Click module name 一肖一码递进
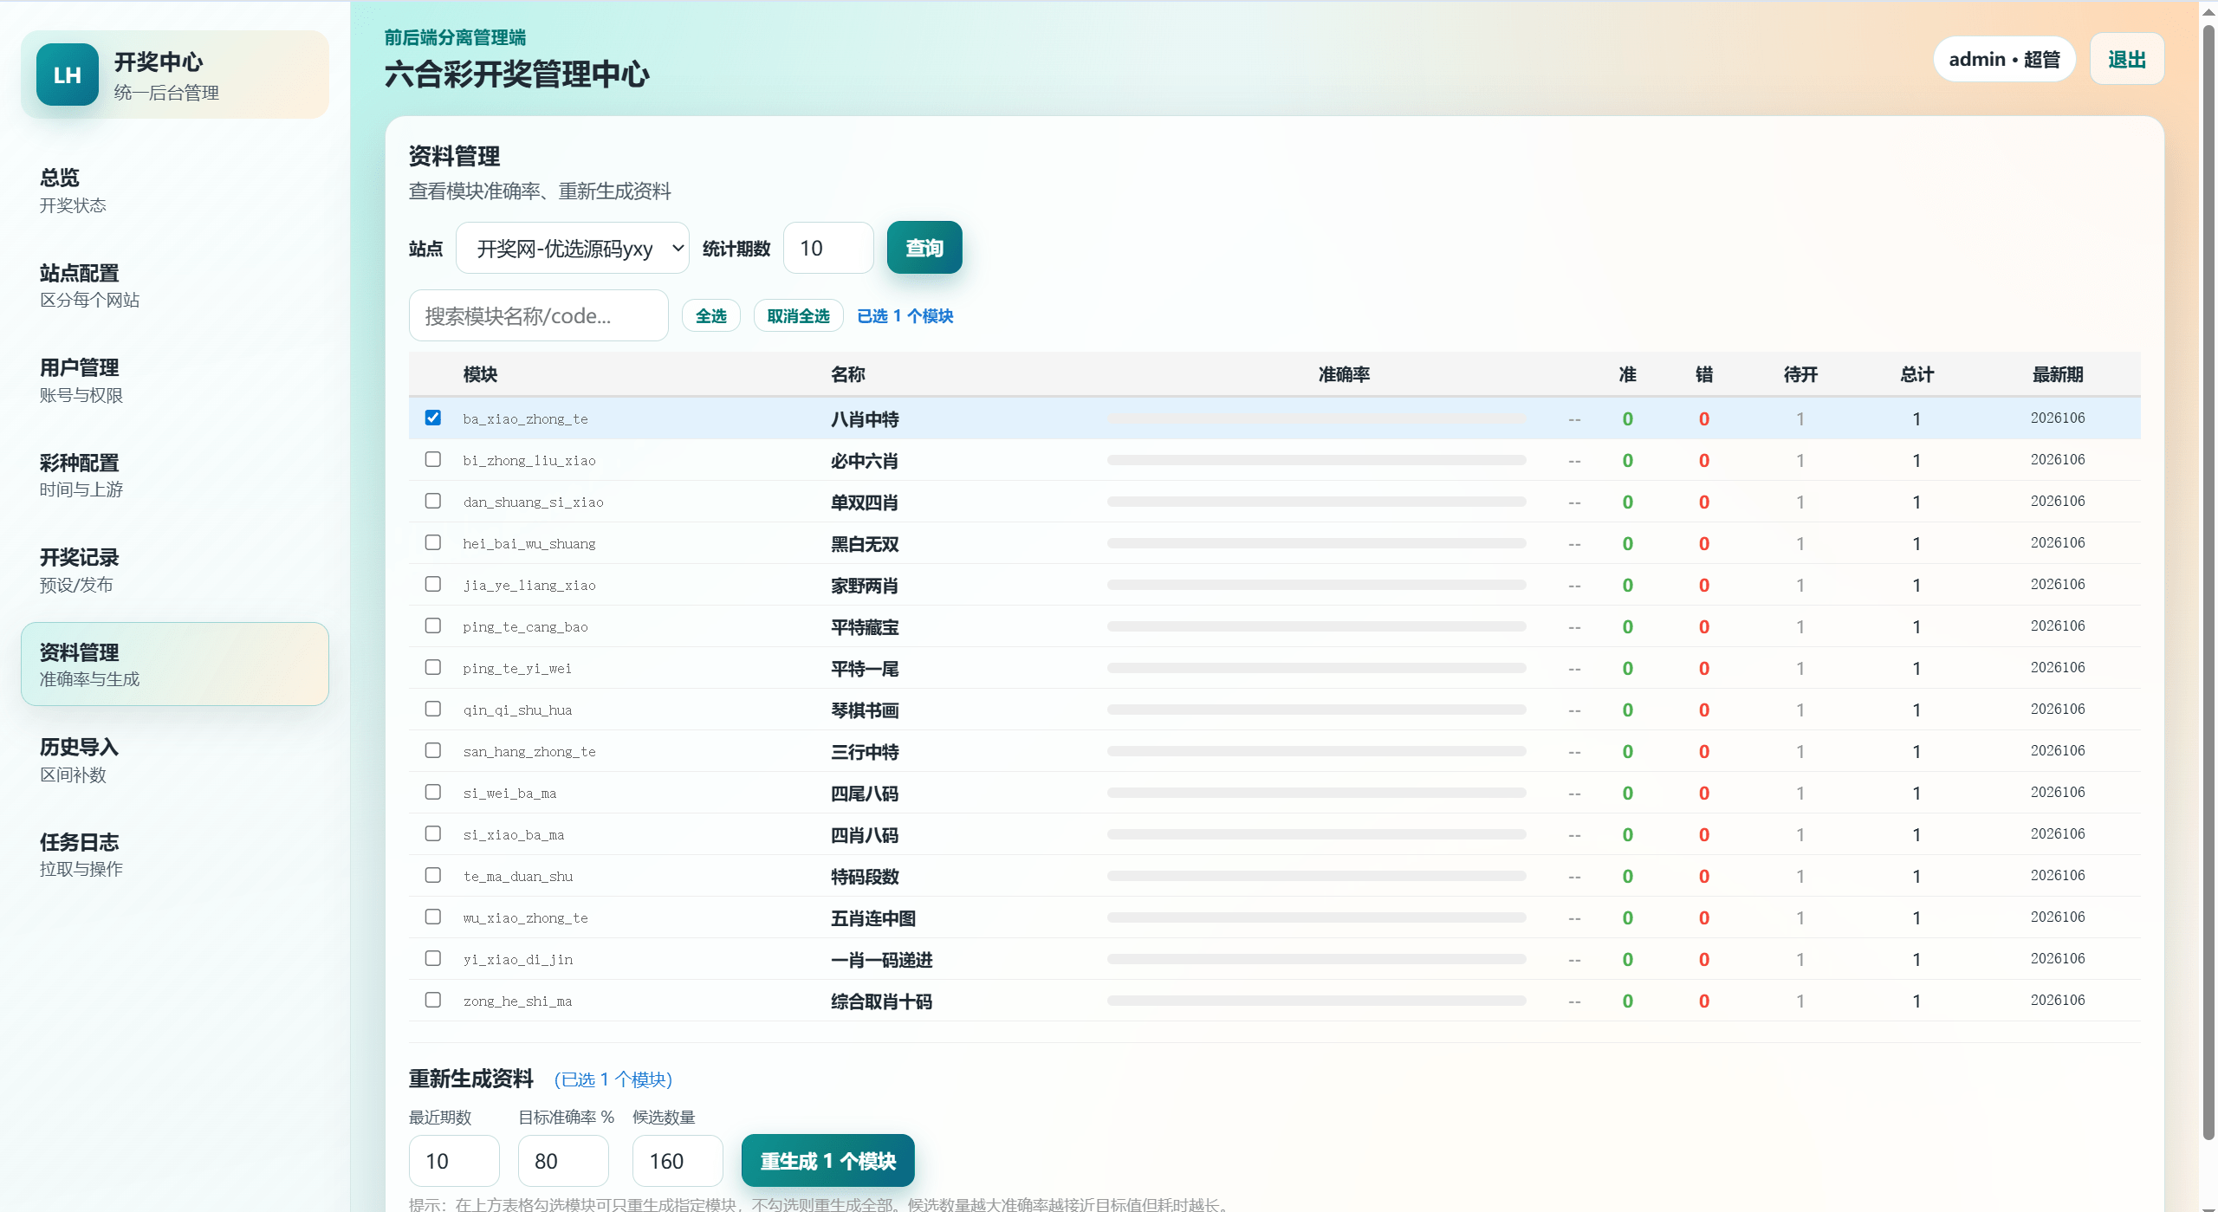 tap(881, 960)
